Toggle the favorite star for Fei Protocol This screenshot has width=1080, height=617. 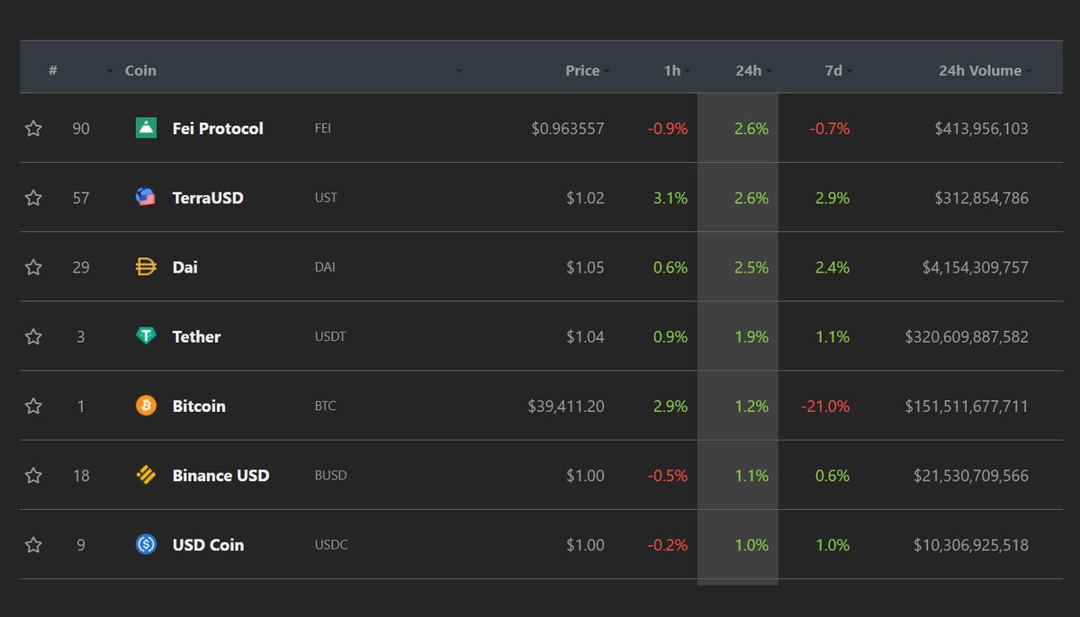(33, 128)
